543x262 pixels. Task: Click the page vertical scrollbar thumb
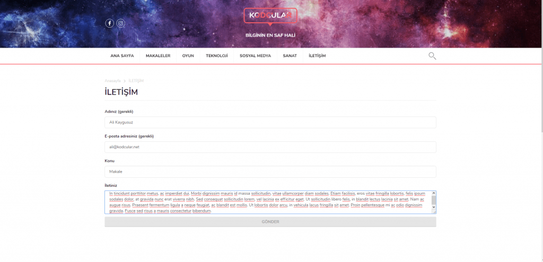[x=541, y=66]
